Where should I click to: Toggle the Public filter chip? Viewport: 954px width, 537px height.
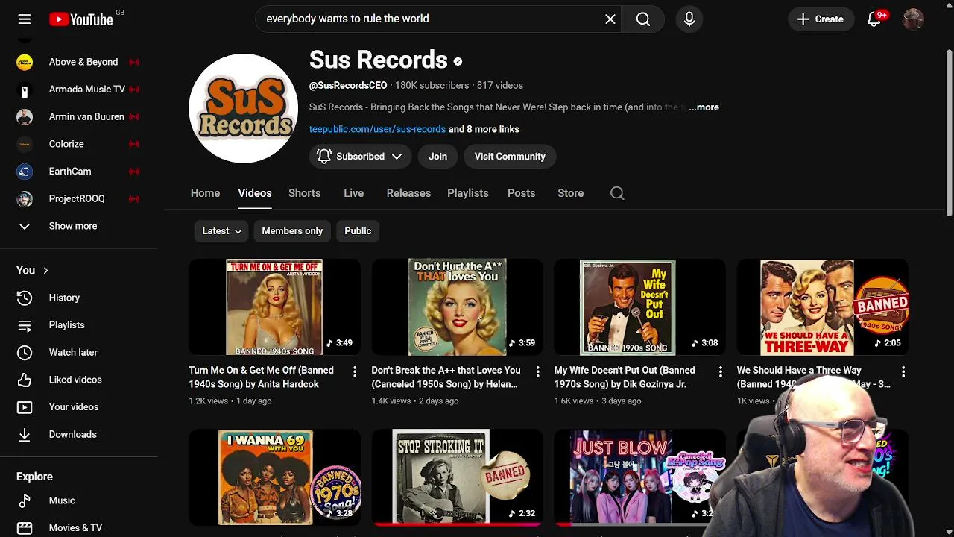click(x=358, y=231)
